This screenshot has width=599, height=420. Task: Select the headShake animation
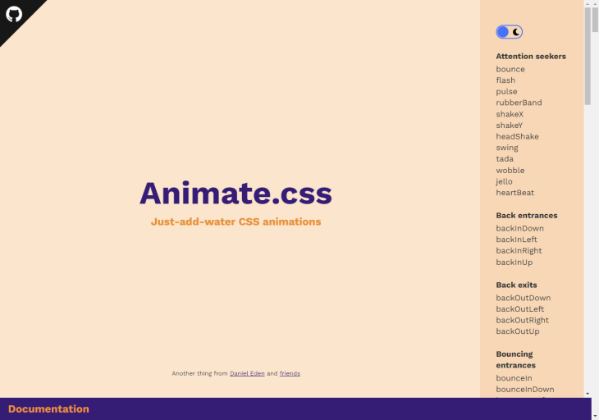point(517,136)
